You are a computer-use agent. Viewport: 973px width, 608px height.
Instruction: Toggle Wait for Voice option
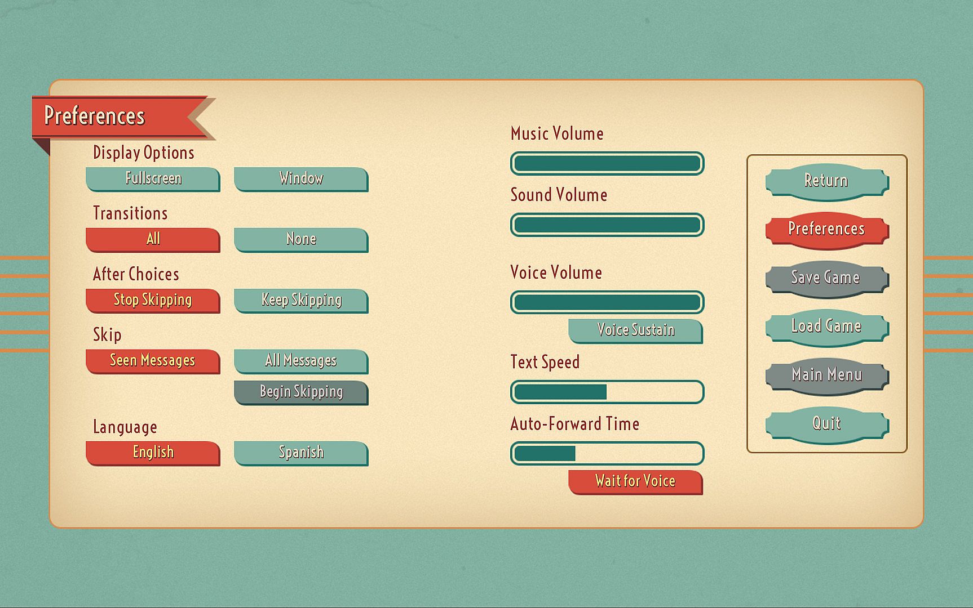pyautogui.click(x=636, y=482)
